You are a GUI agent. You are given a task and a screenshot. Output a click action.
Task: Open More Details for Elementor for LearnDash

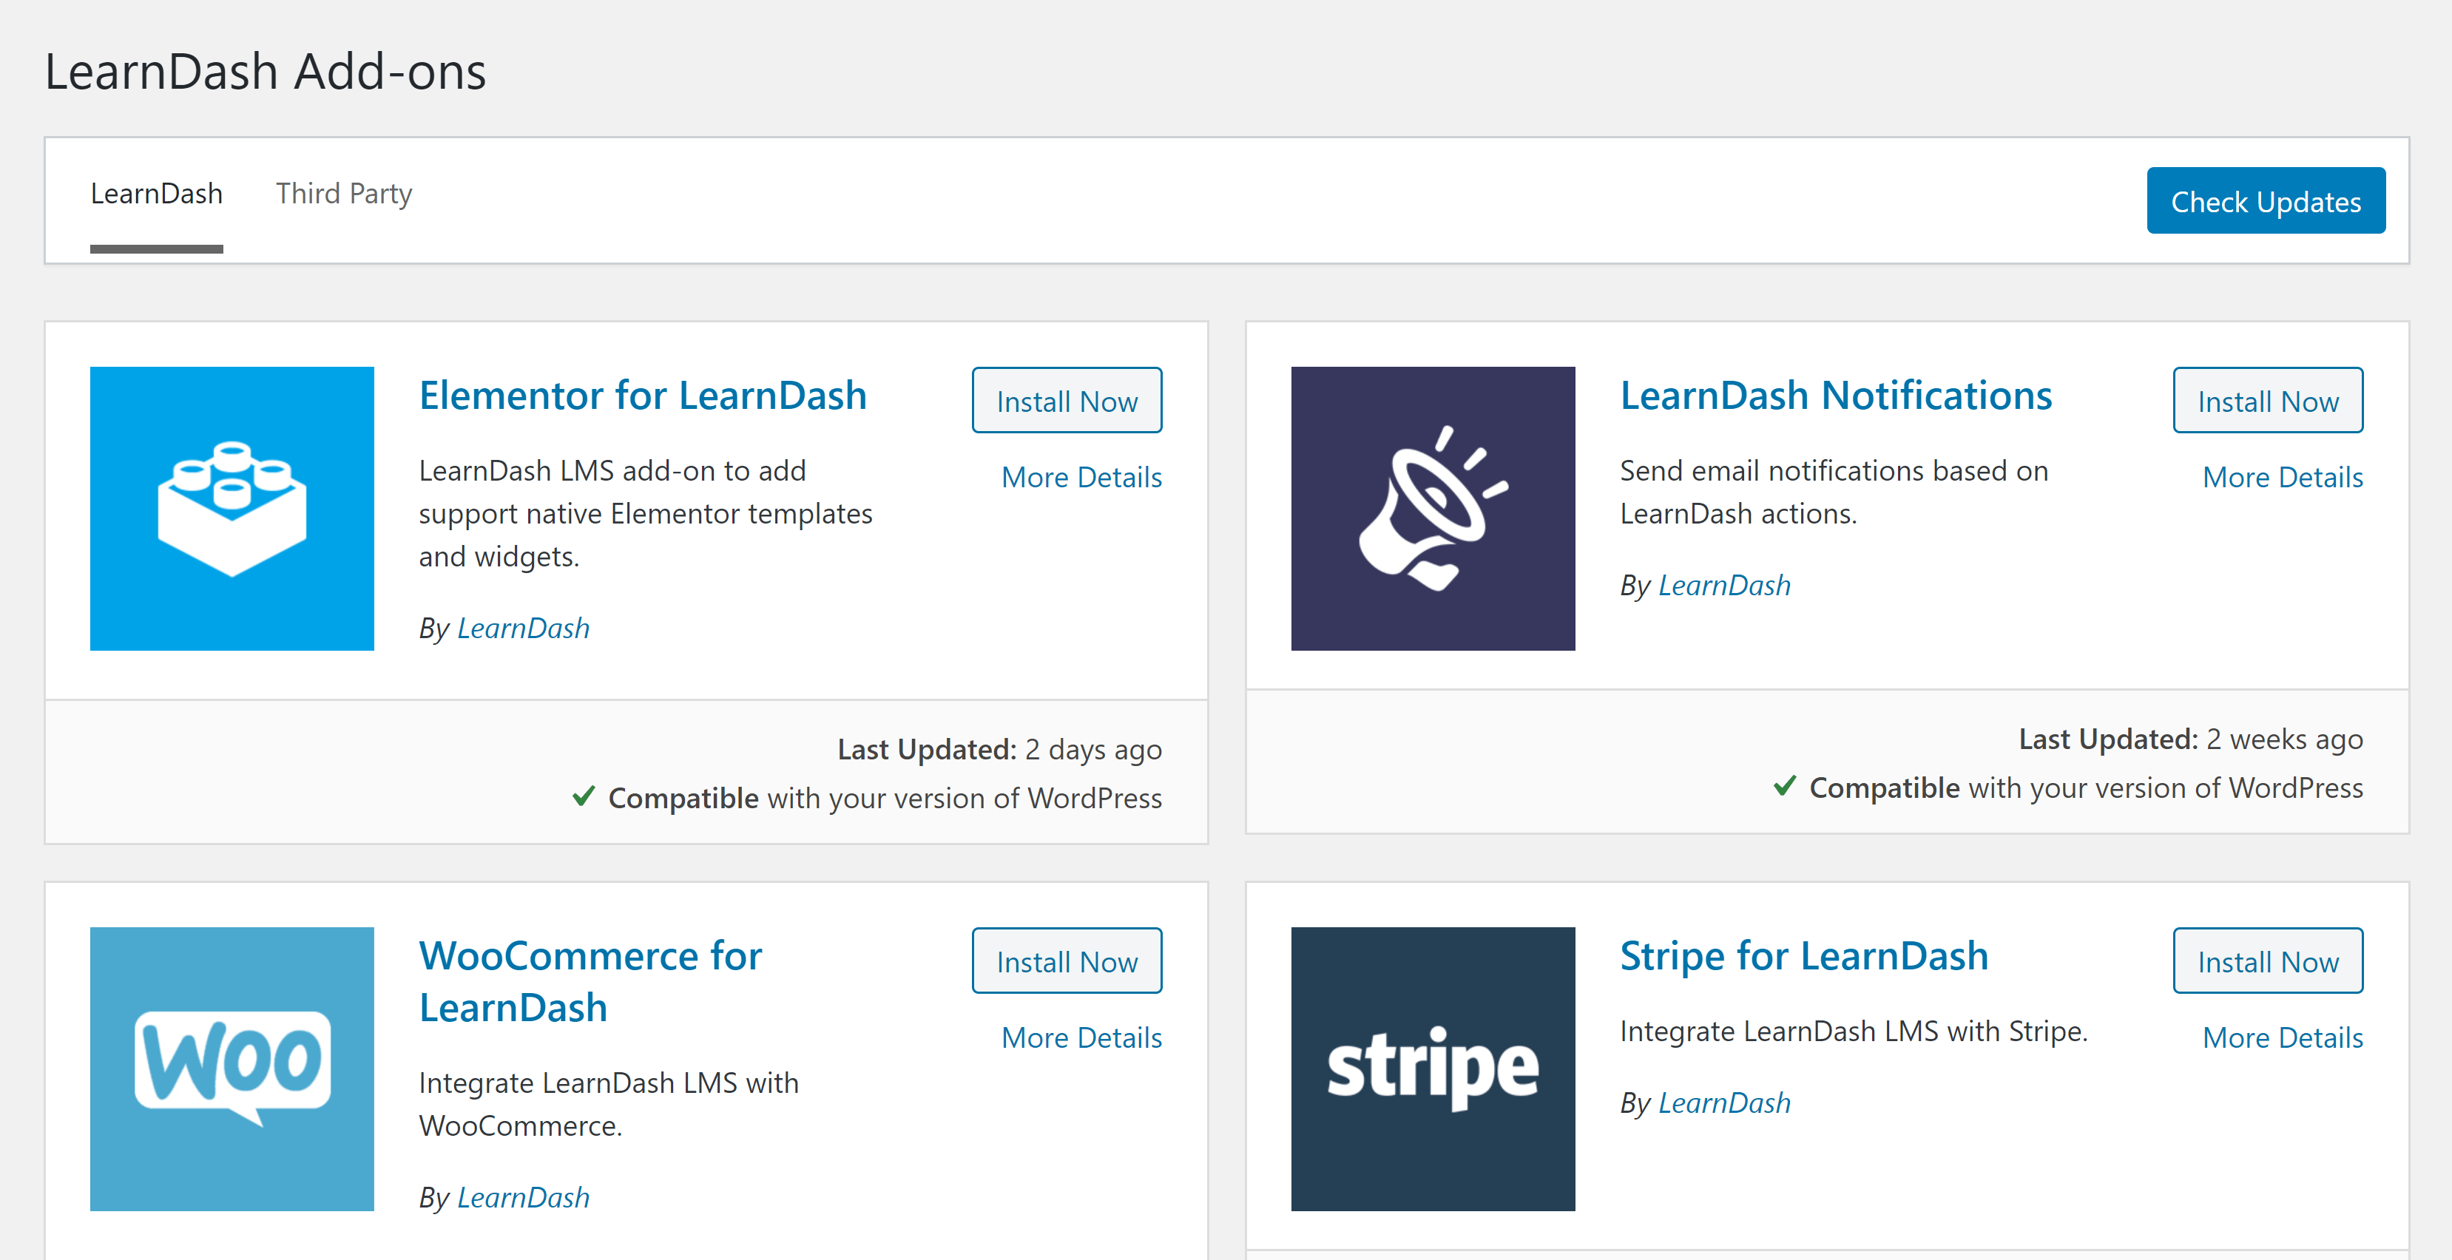1081,477
